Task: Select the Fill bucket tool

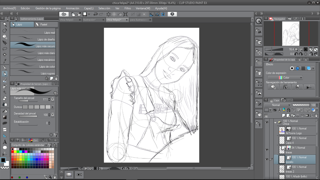Action: (5, 111)
